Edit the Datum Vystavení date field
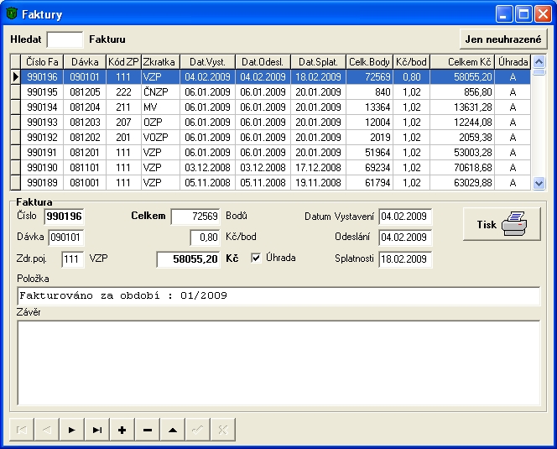Screen dimensions: 557x449 tap(405, 217)
